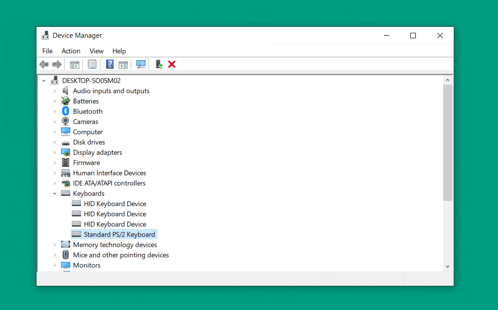
Task: Expand the Display adapters chevron
Action: pyautogui.click(x=55, y=152)
